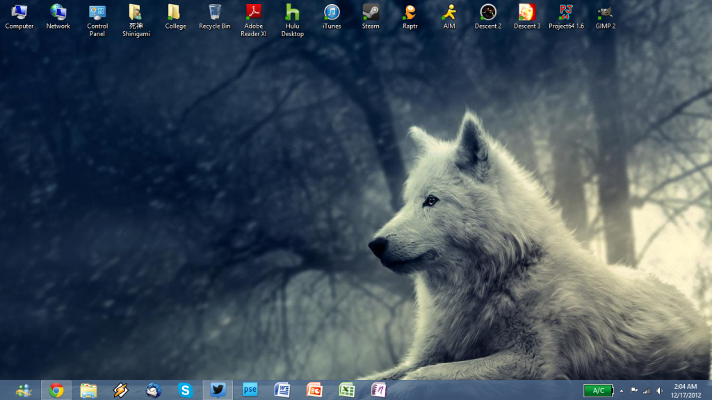Open Action Center flag icon

(x=634, y=390)
